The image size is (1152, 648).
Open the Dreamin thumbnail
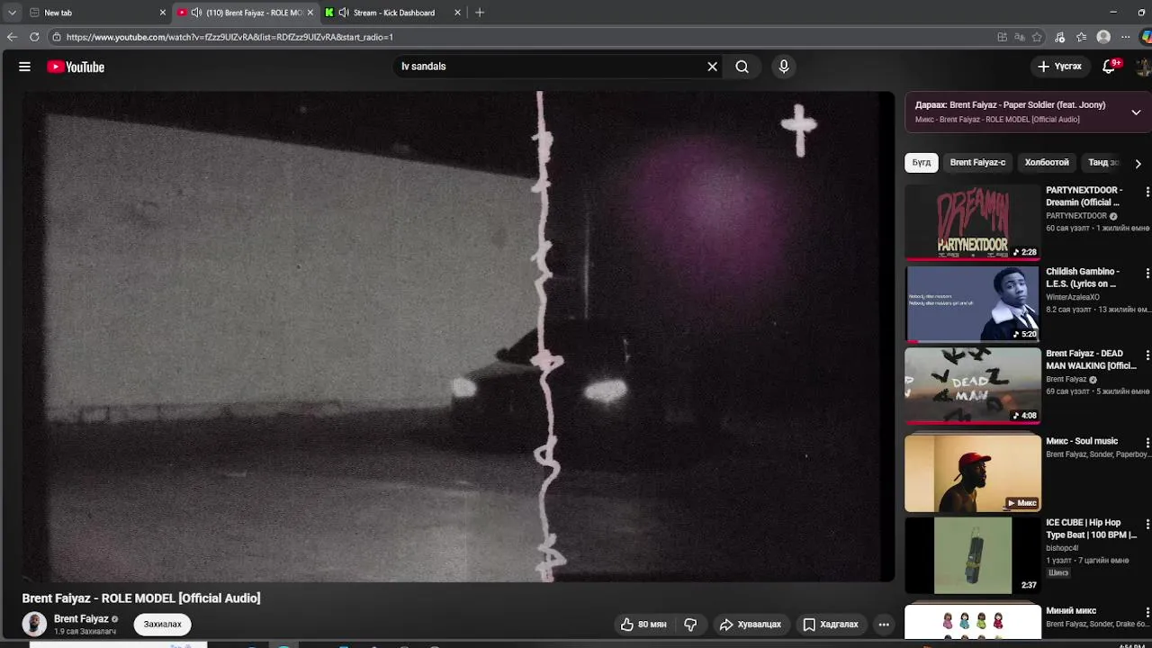pos(973,222)
